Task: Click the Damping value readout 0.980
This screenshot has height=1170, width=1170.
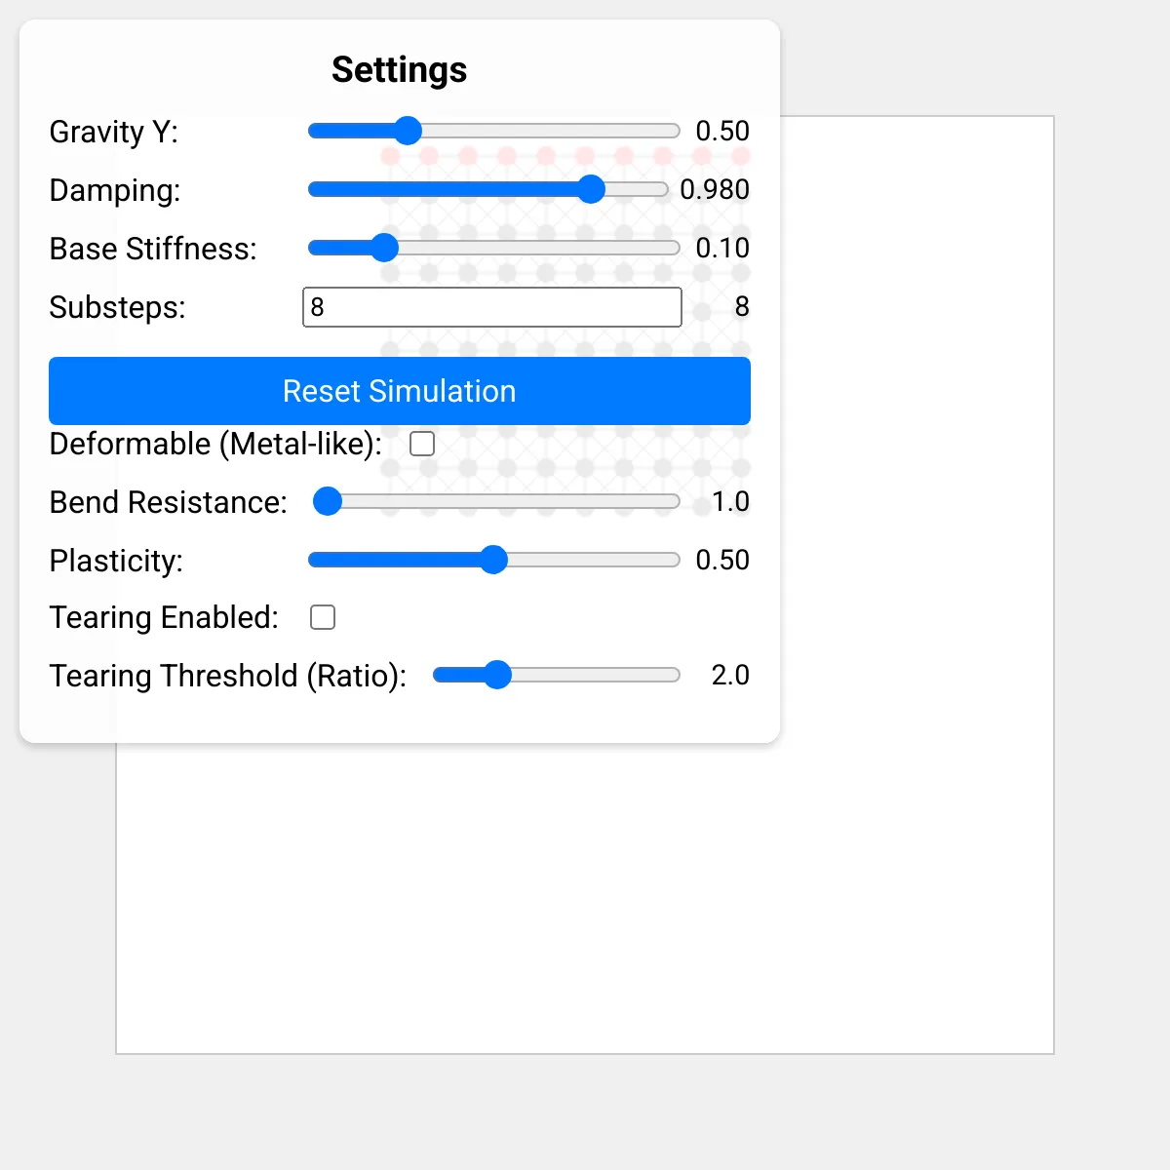Action: point(715,189)
